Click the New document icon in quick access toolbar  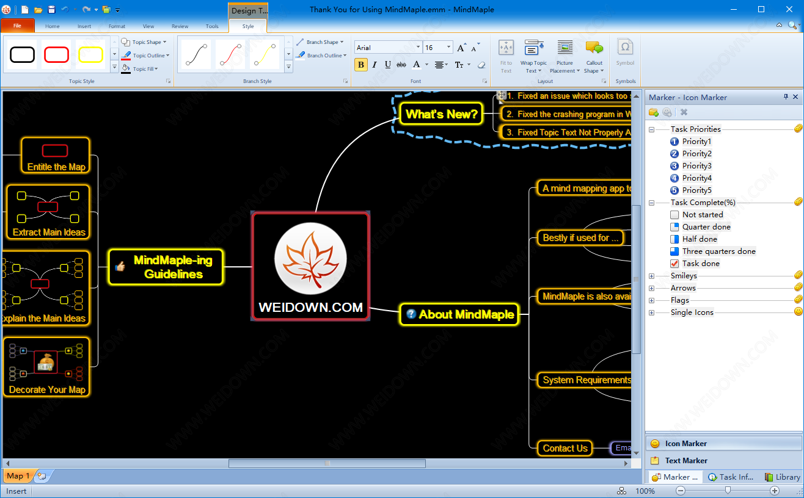(x=25, y=9)
